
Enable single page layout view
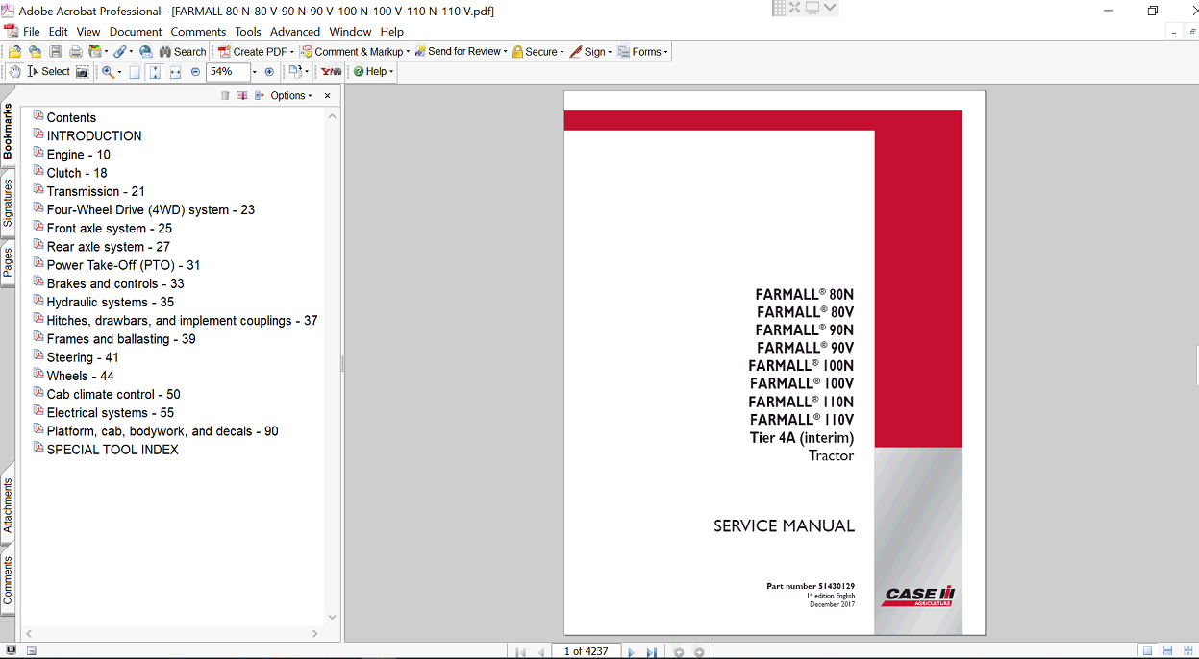pos(1147,651)
